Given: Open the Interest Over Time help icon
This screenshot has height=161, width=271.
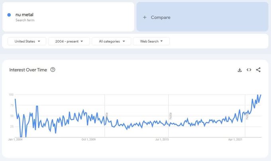Looking at the screenshot, I should (53, 70).
